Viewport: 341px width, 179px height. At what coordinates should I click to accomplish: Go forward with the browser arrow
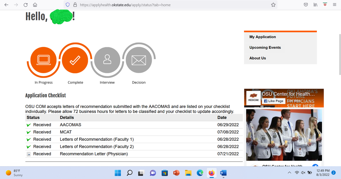[16, 5]
